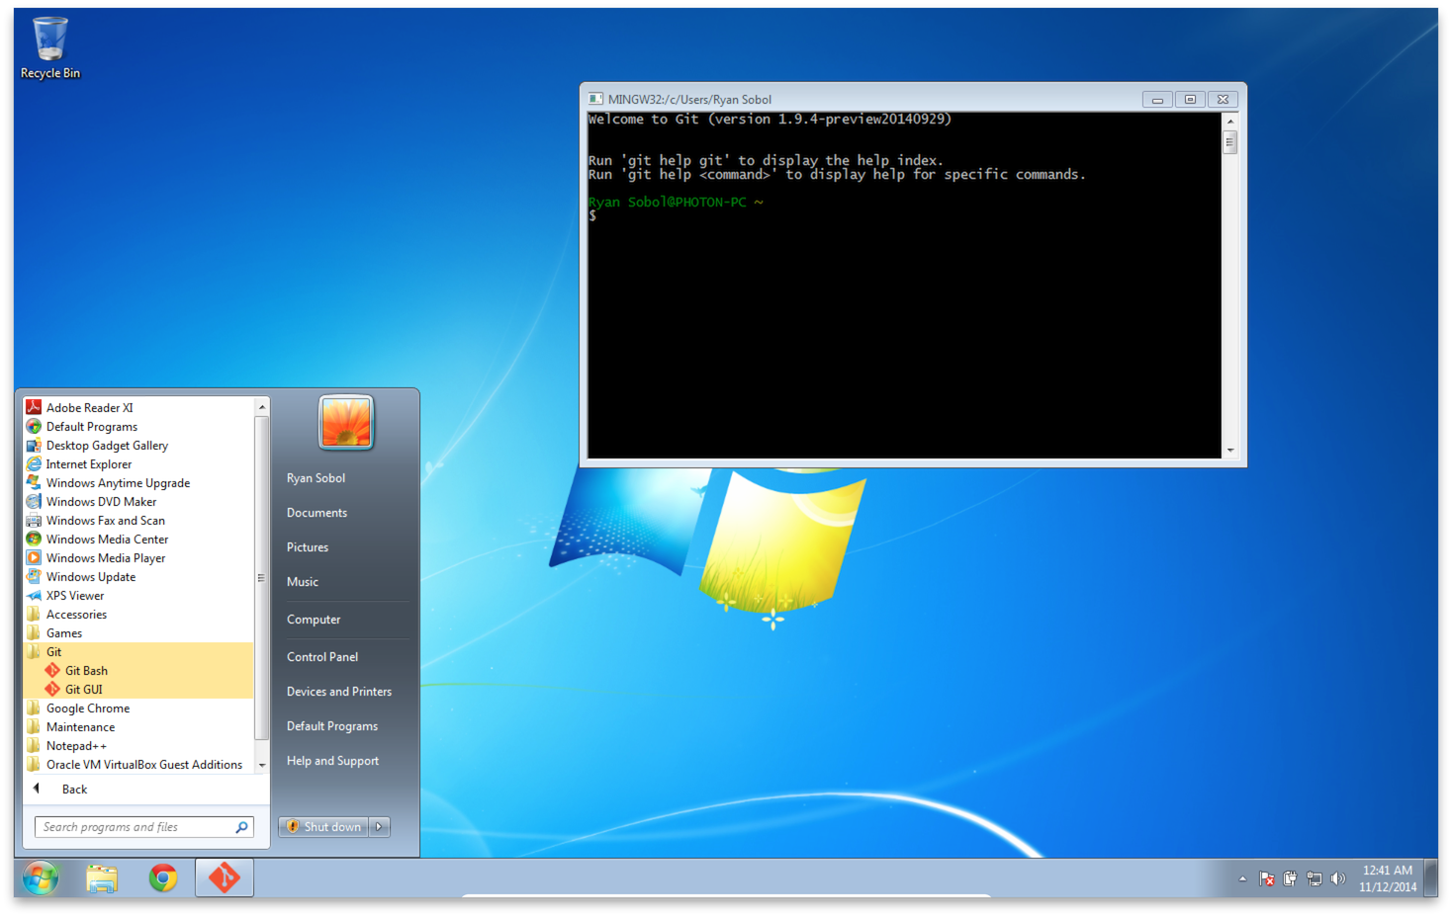Select the Git Bash taskbar button
This screenshot has width=1452, height=917.
[x=225, y=877]
